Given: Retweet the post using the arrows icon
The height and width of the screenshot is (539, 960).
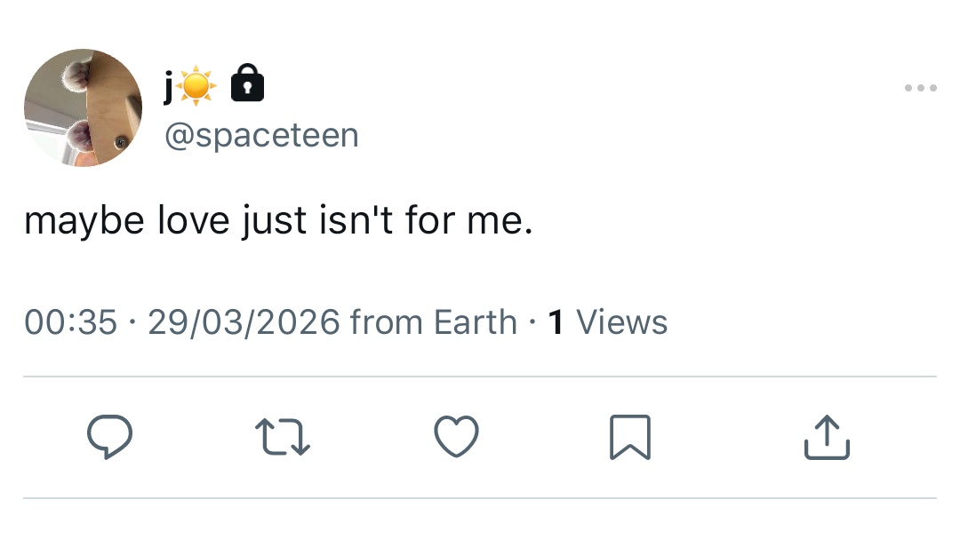Looking at the screenshot, I should point(283,438).
